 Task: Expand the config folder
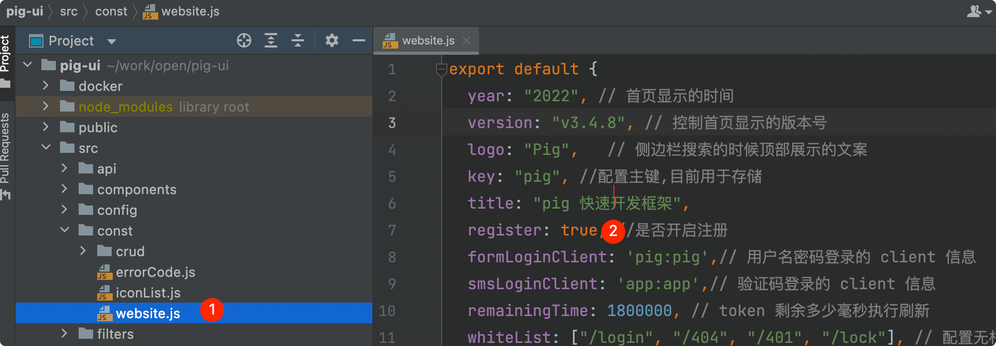pyautogui.click(x=65, y=210)
